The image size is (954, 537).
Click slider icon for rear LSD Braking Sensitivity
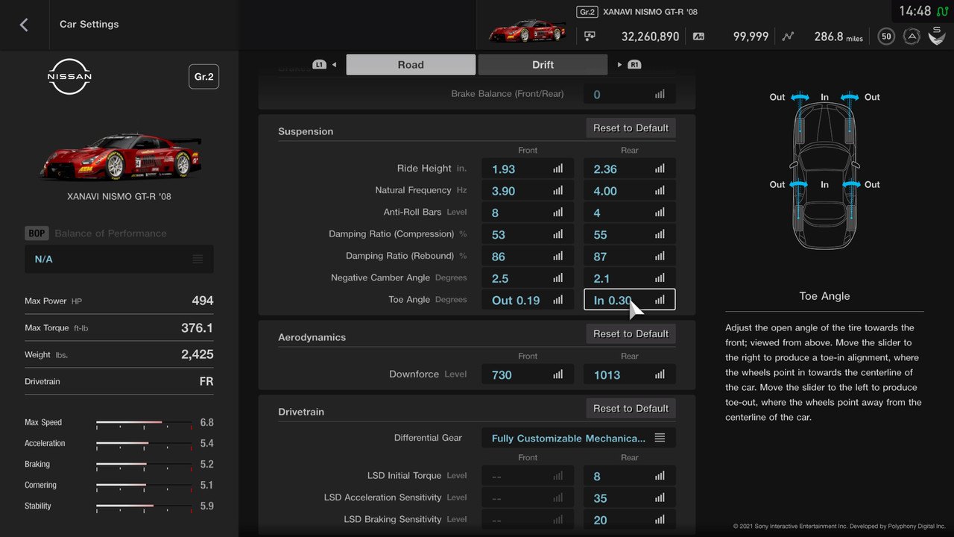click(x=660, y=520)
